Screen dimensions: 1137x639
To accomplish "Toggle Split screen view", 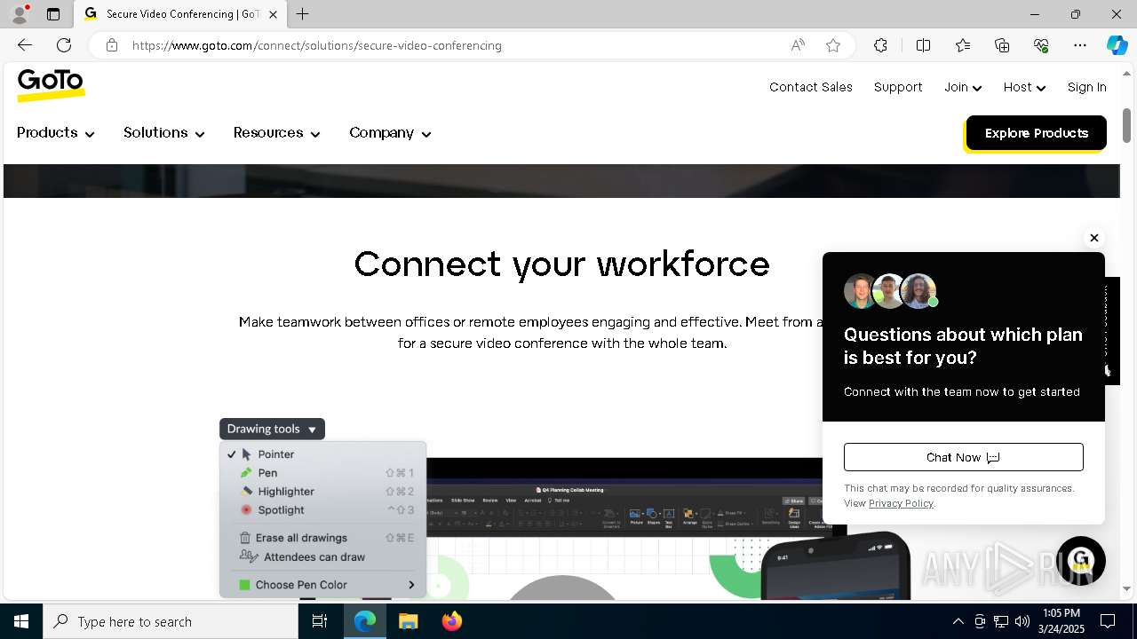I will tap(923, 45).
